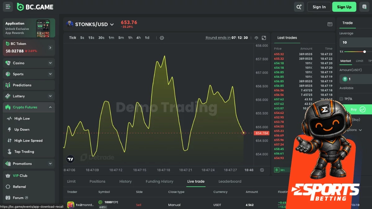
Task: Select the Market order type tab
Action: coord(346,61)
